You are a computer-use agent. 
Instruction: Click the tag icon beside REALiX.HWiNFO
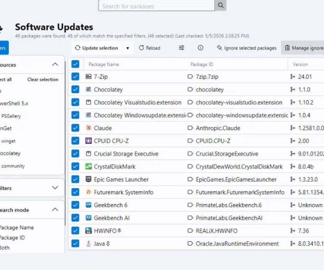[x=190, y=231]
